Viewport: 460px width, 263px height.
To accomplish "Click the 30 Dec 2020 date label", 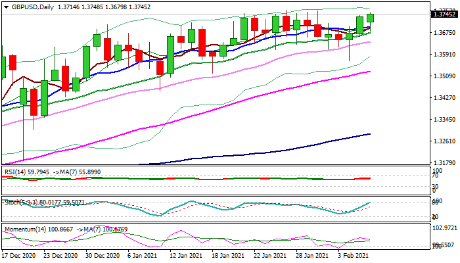I will point(104,255).
